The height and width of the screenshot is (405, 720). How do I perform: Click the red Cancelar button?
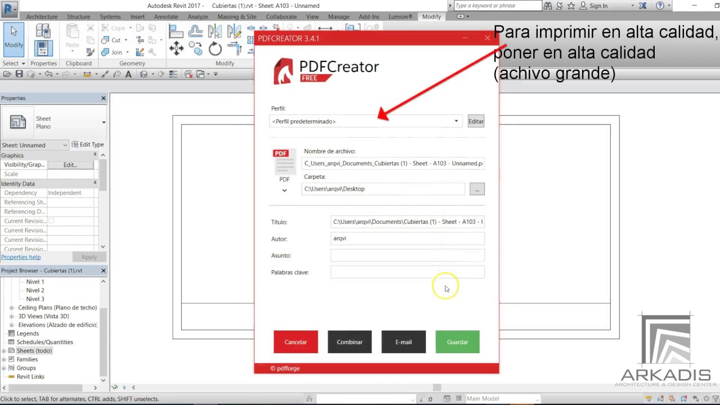pyautogui.click(x=295, y=342)
